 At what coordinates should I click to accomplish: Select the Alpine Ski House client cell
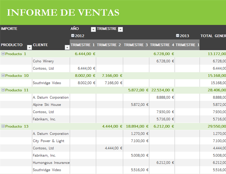(x=46, y=105)
